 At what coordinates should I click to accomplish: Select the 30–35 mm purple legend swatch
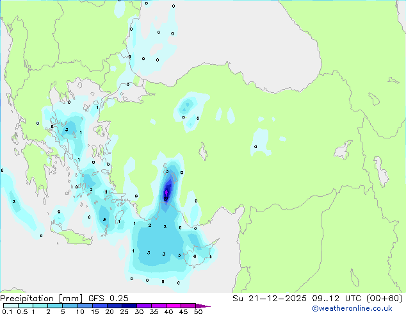point(143,306)
